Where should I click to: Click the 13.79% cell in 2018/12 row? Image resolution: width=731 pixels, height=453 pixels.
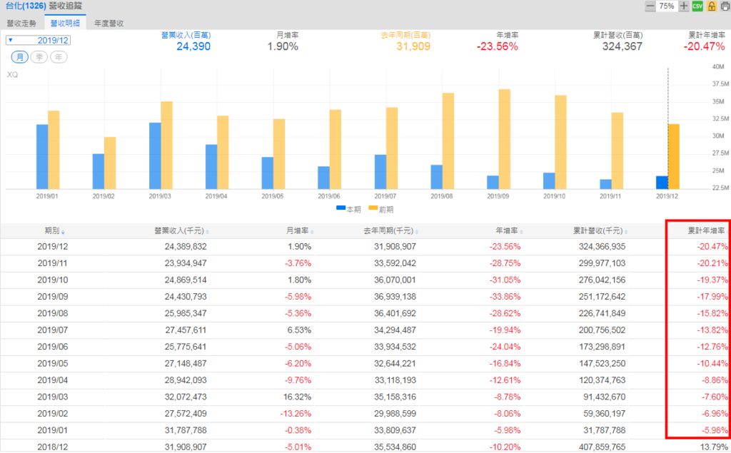713,447
